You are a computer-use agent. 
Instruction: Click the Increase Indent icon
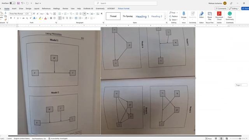pos(81,14)
